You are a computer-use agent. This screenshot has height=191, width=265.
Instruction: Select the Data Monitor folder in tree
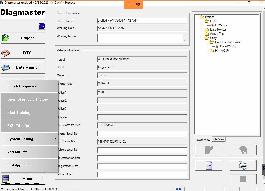tap(215, 30)
